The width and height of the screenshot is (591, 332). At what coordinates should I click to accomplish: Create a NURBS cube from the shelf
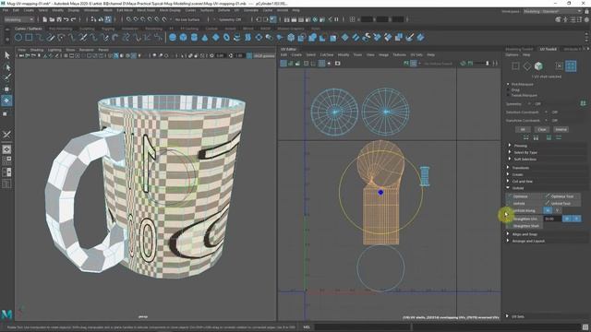(183, 37)
